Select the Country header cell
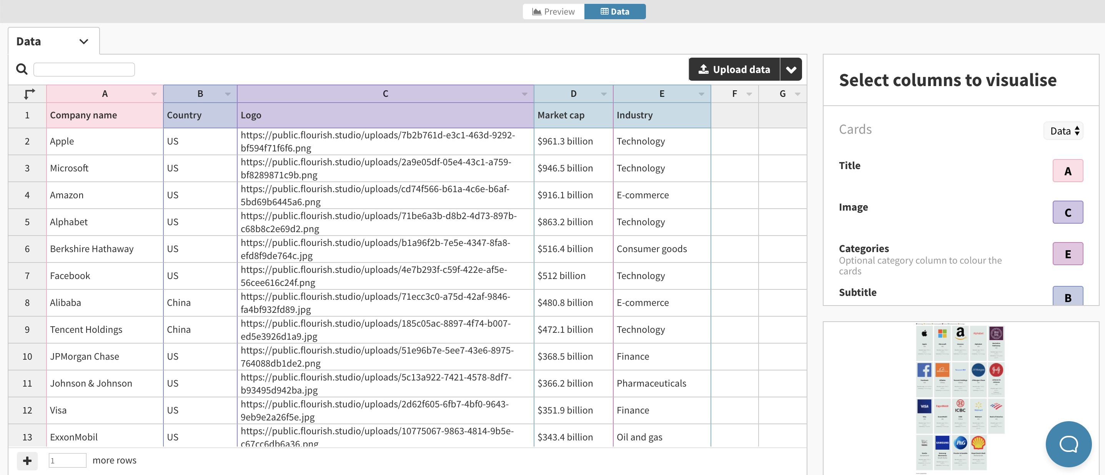Screen dimensions: 1105x475 [x=200, y=115]
